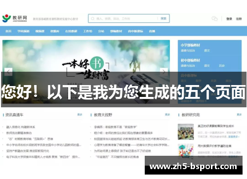Go to previous carousel slide arrow
247x179 pixels.
point(8,72)
